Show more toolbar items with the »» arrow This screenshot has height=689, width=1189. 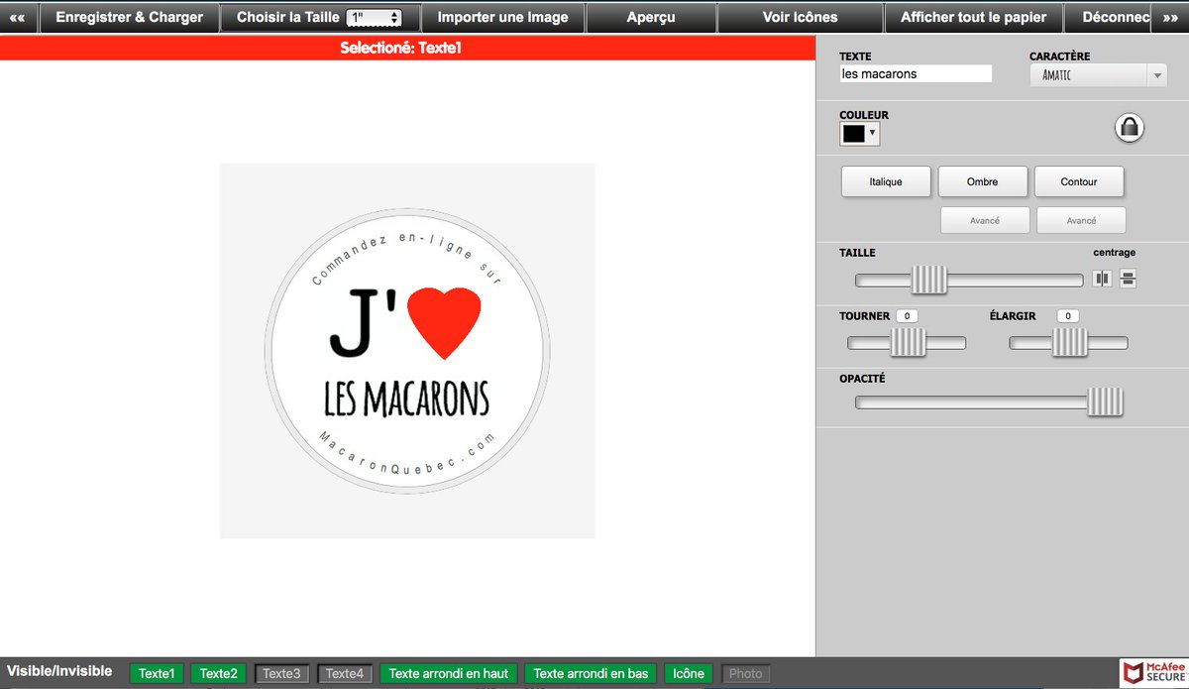(x=1170, y=17)
